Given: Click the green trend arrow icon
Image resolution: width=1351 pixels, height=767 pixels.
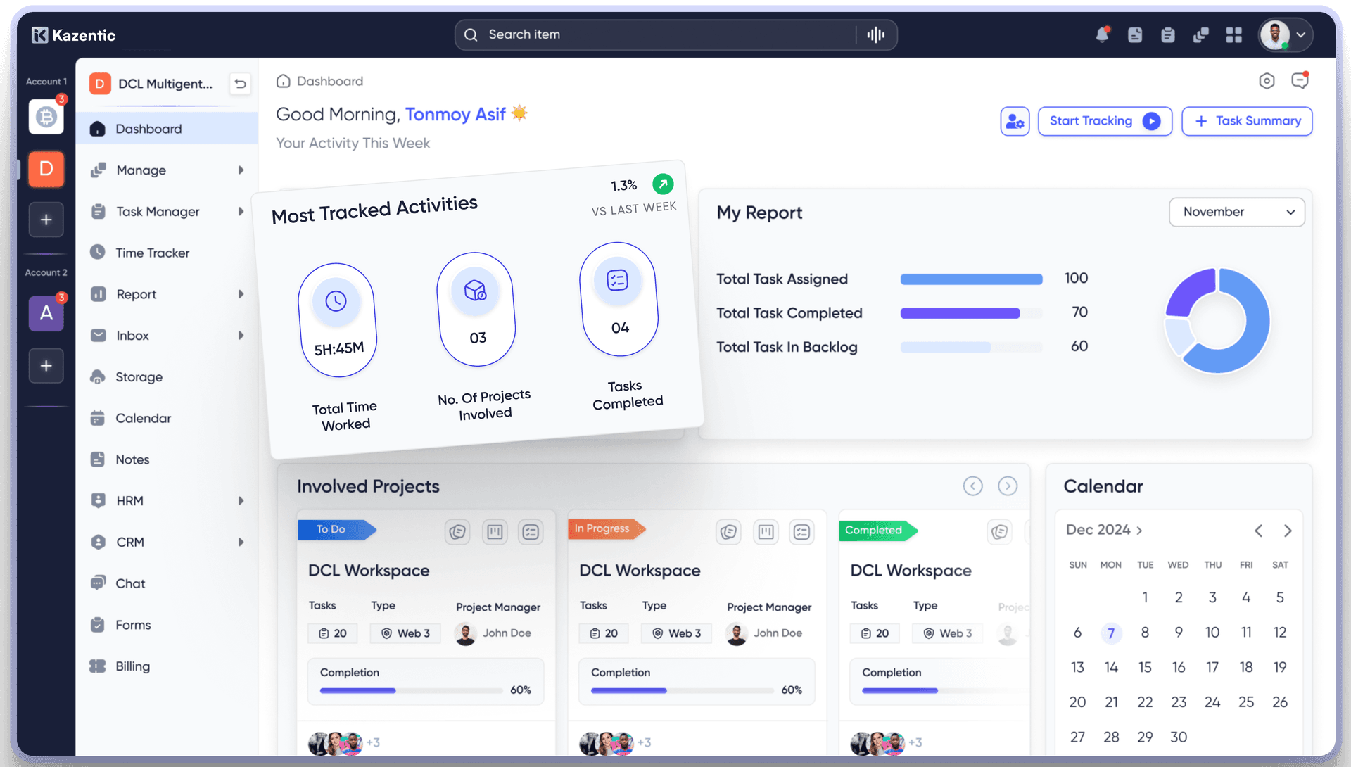Looking at the screenshot, I should coord(663,184).
